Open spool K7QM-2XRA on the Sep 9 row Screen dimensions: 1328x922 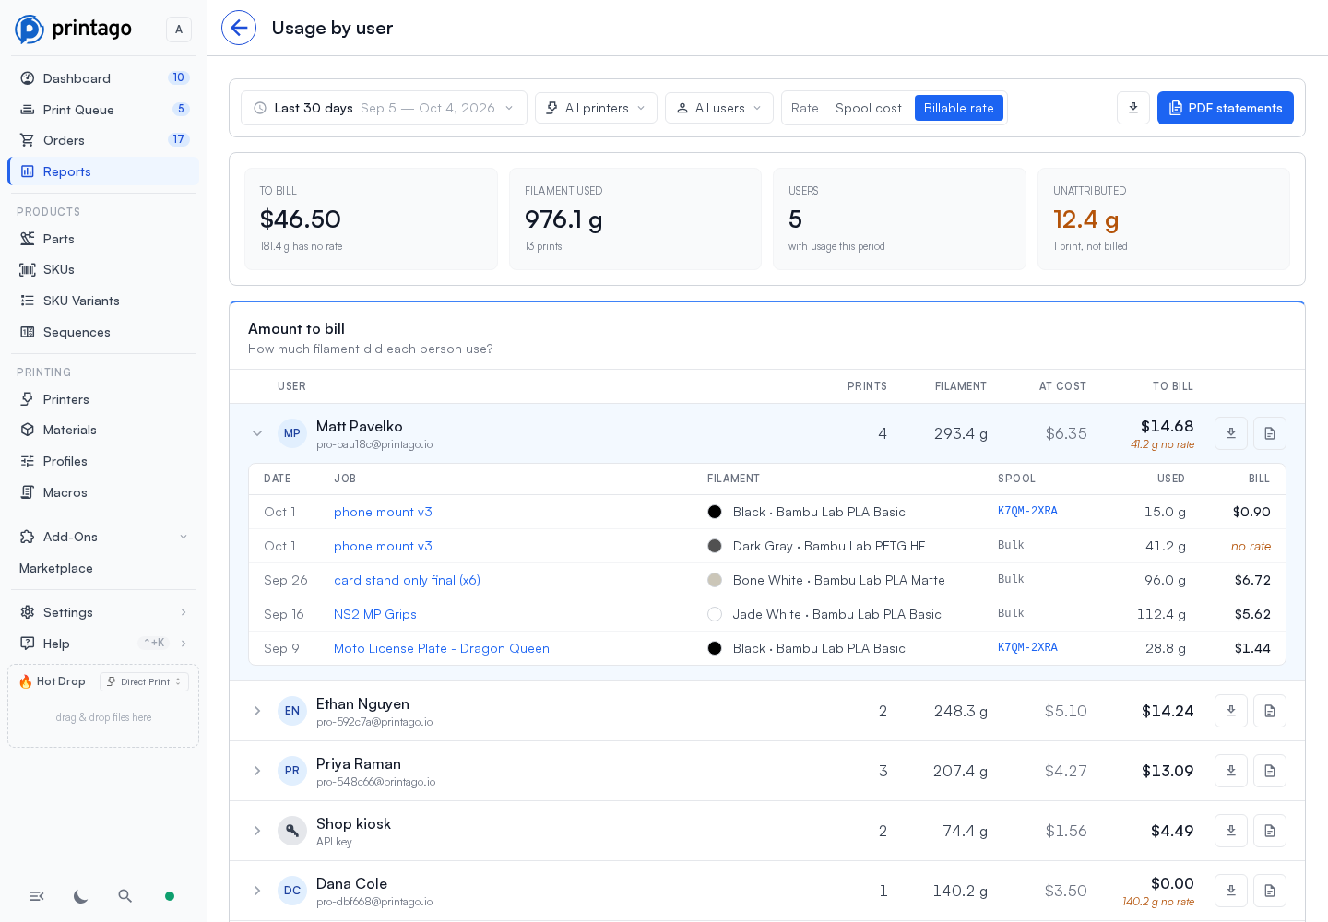pos(1027,647)
